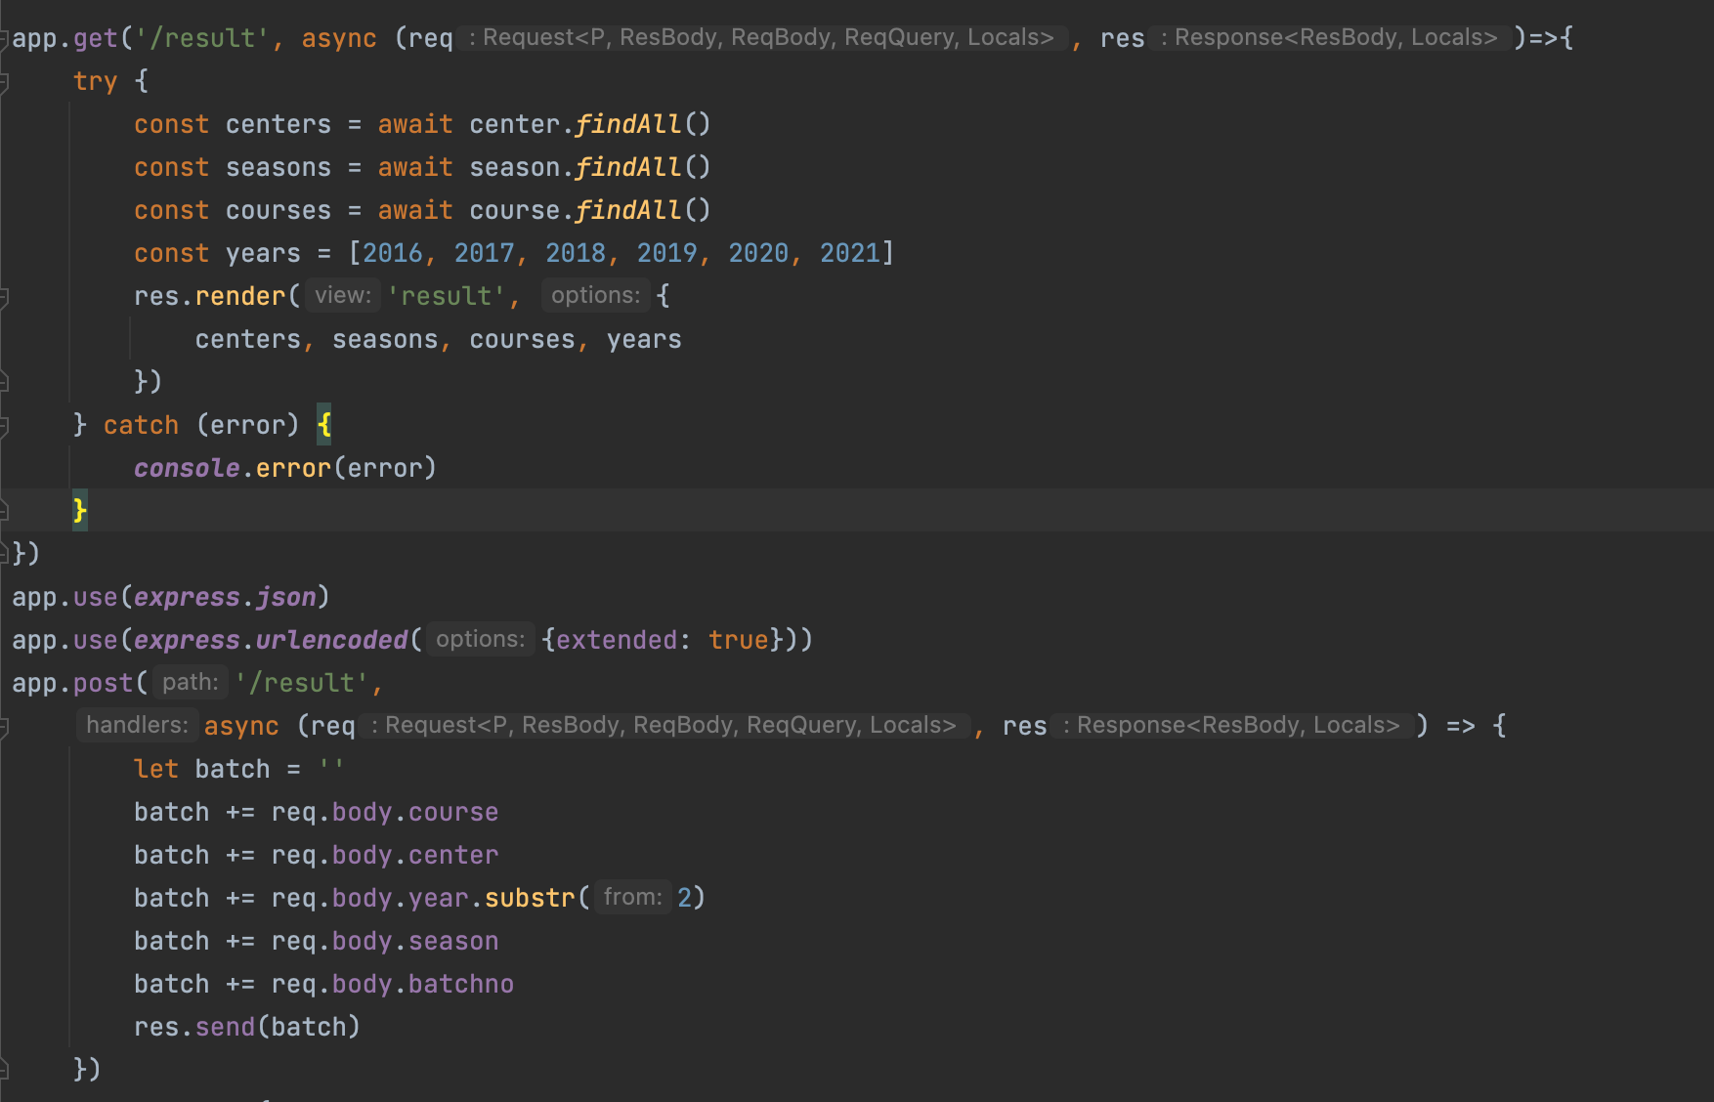This screenshot has width=1714, height=1102.
Task: Click the findAll method on center
Action: click(x=627, y=125)
